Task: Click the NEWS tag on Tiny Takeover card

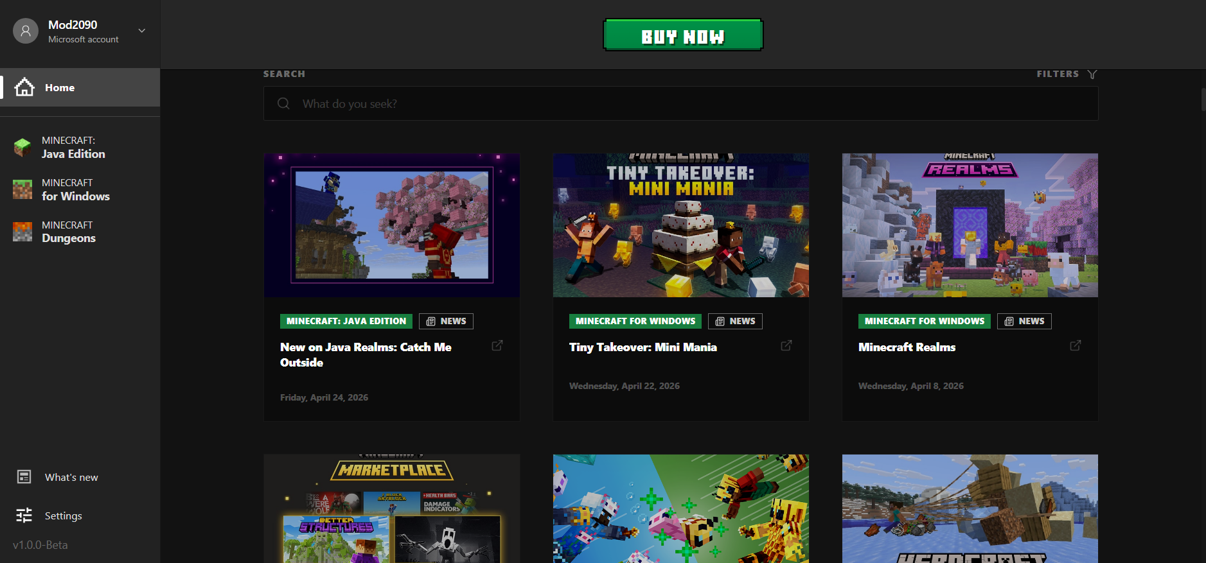Action: click(735, 321)
